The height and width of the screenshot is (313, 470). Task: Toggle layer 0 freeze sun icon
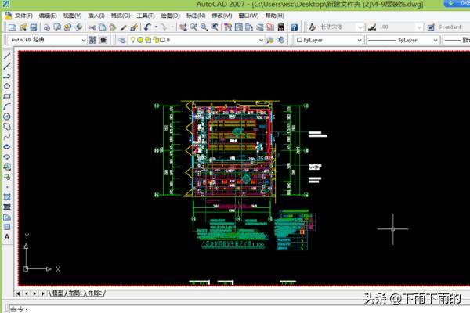click(x=140, y=40)
